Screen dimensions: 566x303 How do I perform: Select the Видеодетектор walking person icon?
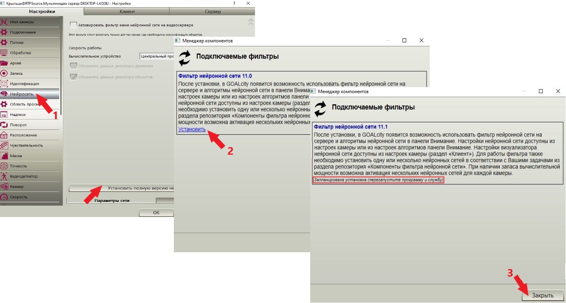coord(4,176)
